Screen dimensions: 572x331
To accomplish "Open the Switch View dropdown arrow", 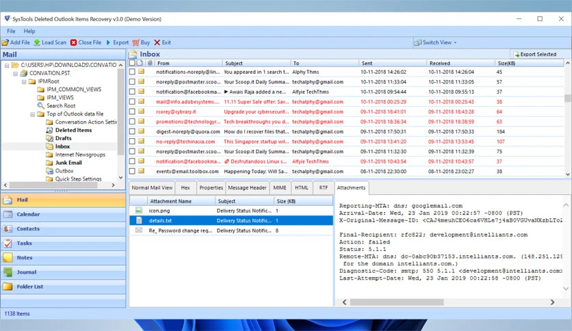I will pyautogui.click(x=455, y=42).
